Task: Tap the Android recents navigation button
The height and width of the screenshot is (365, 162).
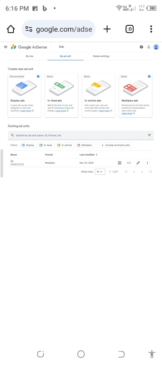Action: click(41, 354)
